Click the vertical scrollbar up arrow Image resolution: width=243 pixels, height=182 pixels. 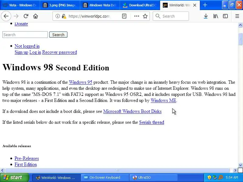[x=240, y=25]
